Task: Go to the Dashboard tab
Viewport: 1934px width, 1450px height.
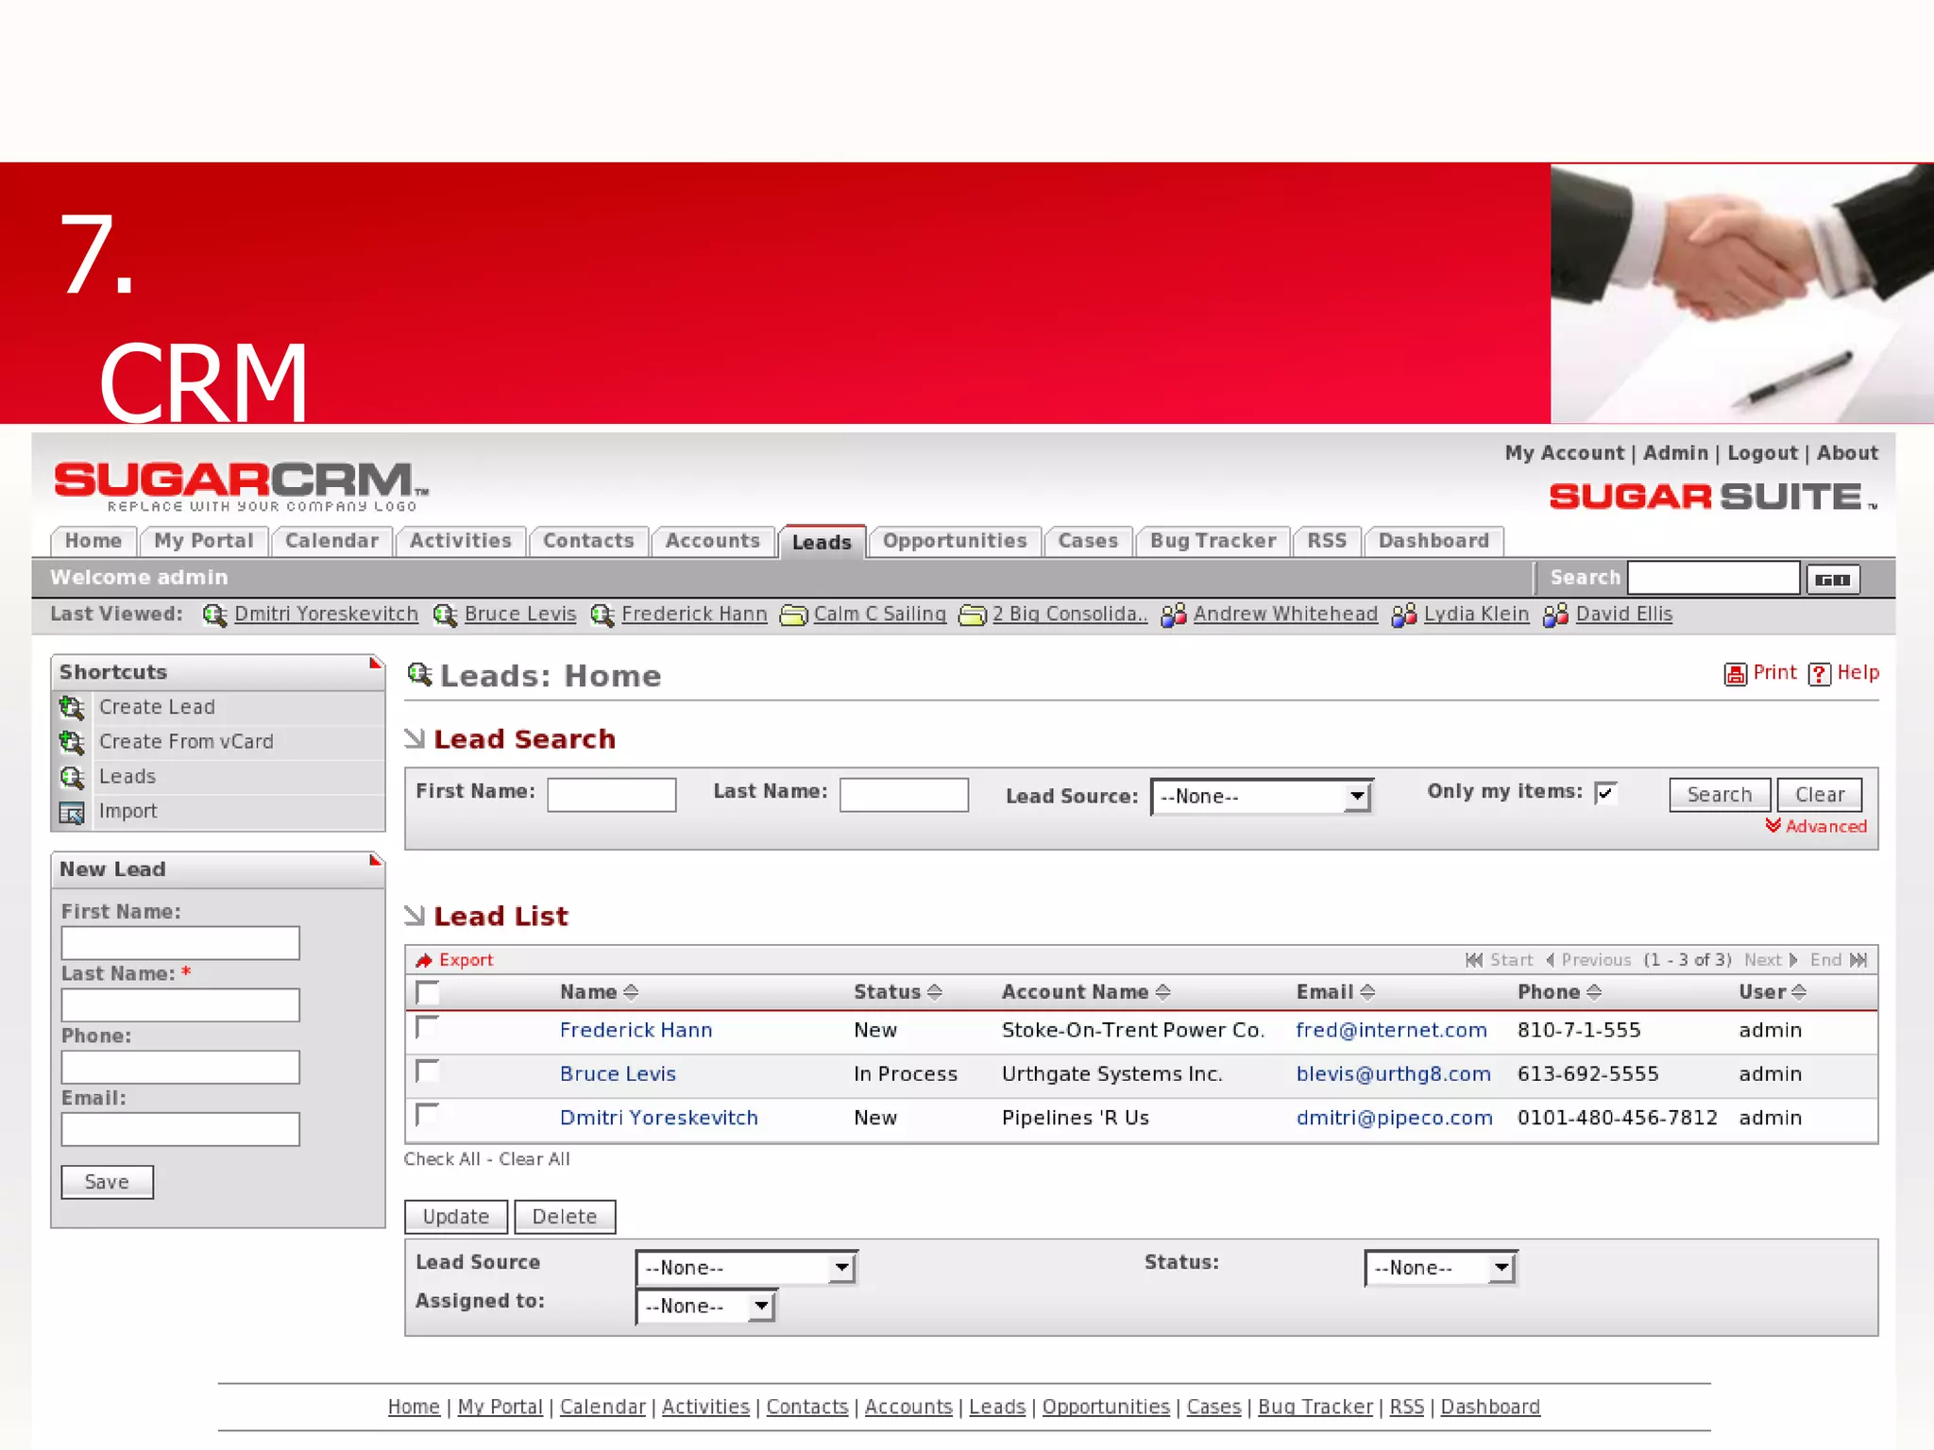Action: 1434,541
